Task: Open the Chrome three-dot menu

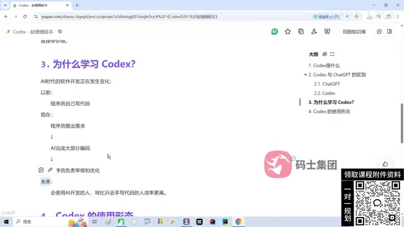Action: coord(398,16)
